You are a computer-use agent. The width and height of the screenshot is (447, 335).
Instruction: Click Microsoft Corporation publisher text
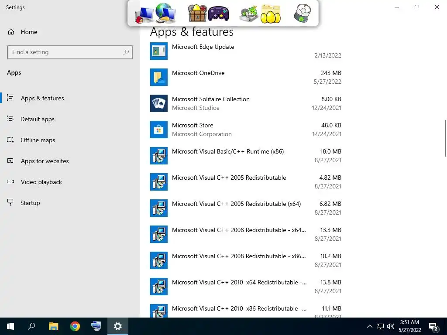coord(202,134)
